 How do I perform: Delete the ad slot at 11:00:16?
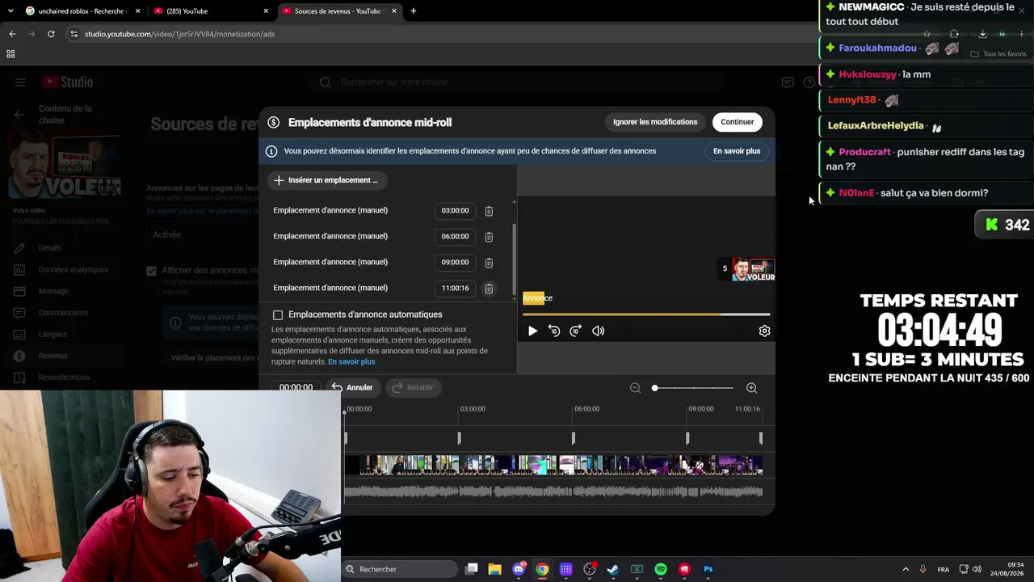tap(489, 289)
